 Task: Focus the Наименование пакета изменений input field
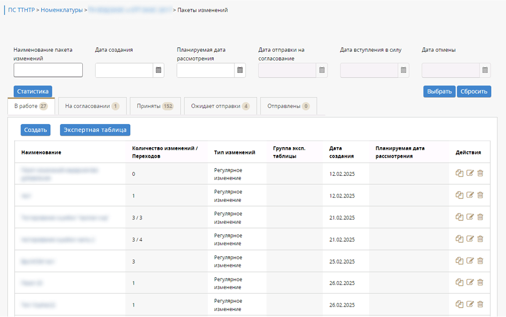pyautogui.click(x=48, y=70)
